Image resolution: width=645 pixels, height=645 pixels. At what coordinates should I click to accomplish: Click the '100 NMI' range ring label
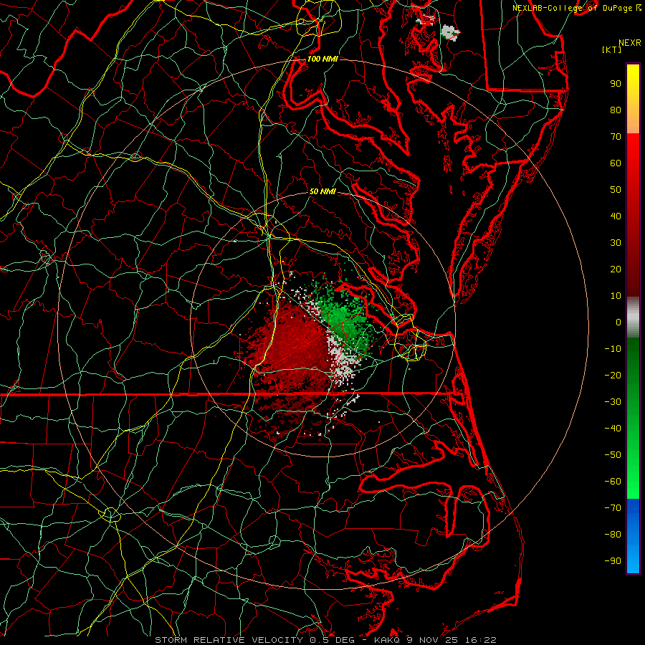pyautogui.click(x=322, y=59)
